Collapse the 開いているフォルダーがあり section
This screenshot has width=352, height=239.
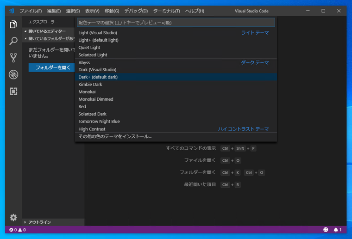coord(49,38)
